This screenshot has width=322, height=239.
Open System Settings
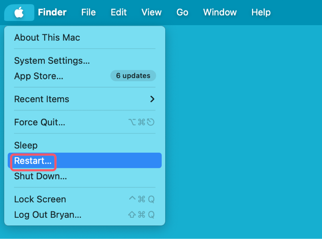point(52,61)
